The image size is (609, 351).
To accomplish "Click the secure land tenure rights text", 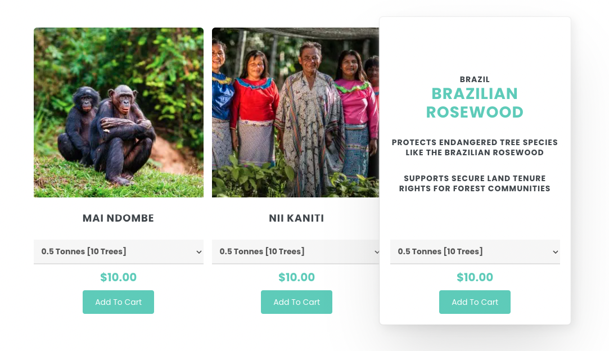I will tap(475, 183).
